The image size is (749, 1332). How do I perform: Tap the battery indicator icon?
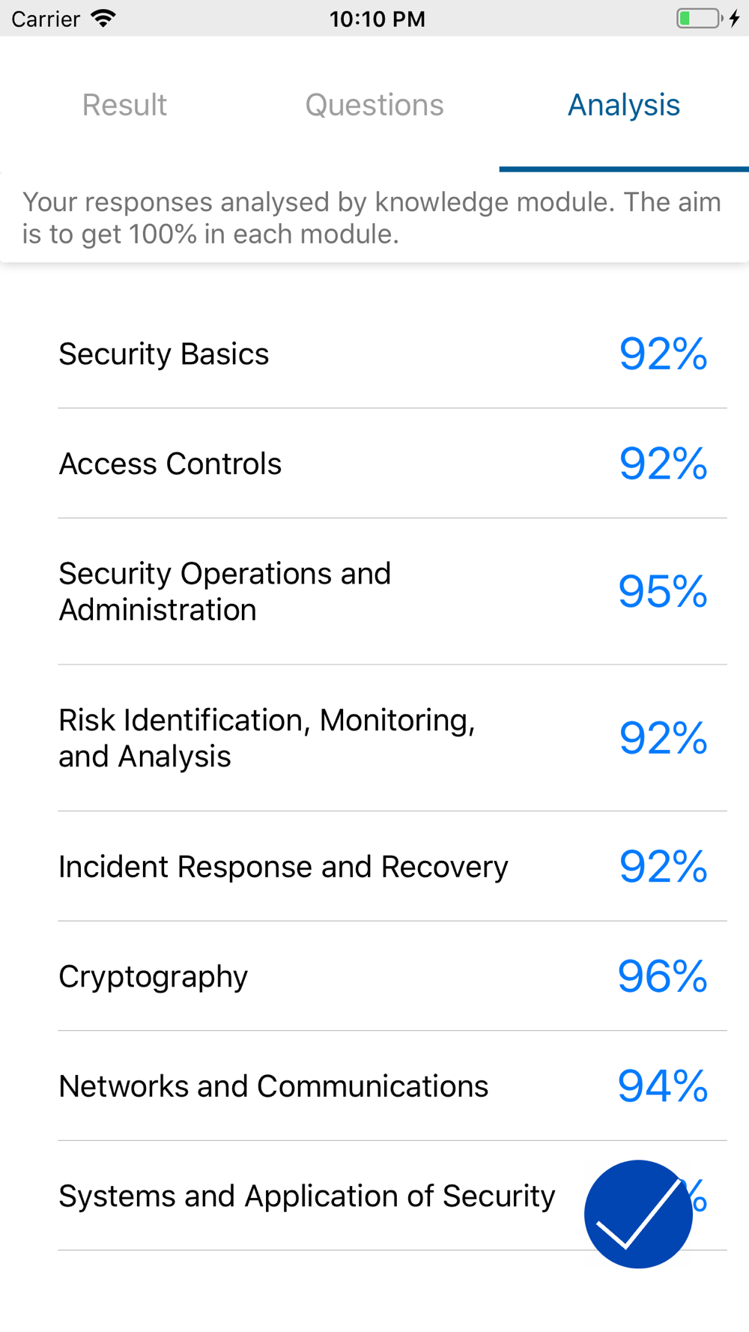click(x=700, y=18)
